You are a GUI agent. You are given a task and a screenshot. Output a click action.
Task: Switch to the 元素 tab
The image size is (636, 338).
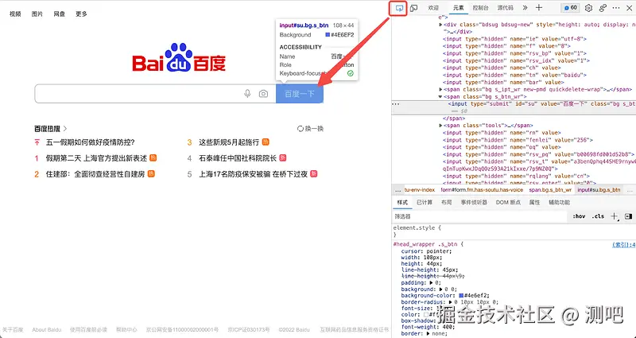coord(459,8)
